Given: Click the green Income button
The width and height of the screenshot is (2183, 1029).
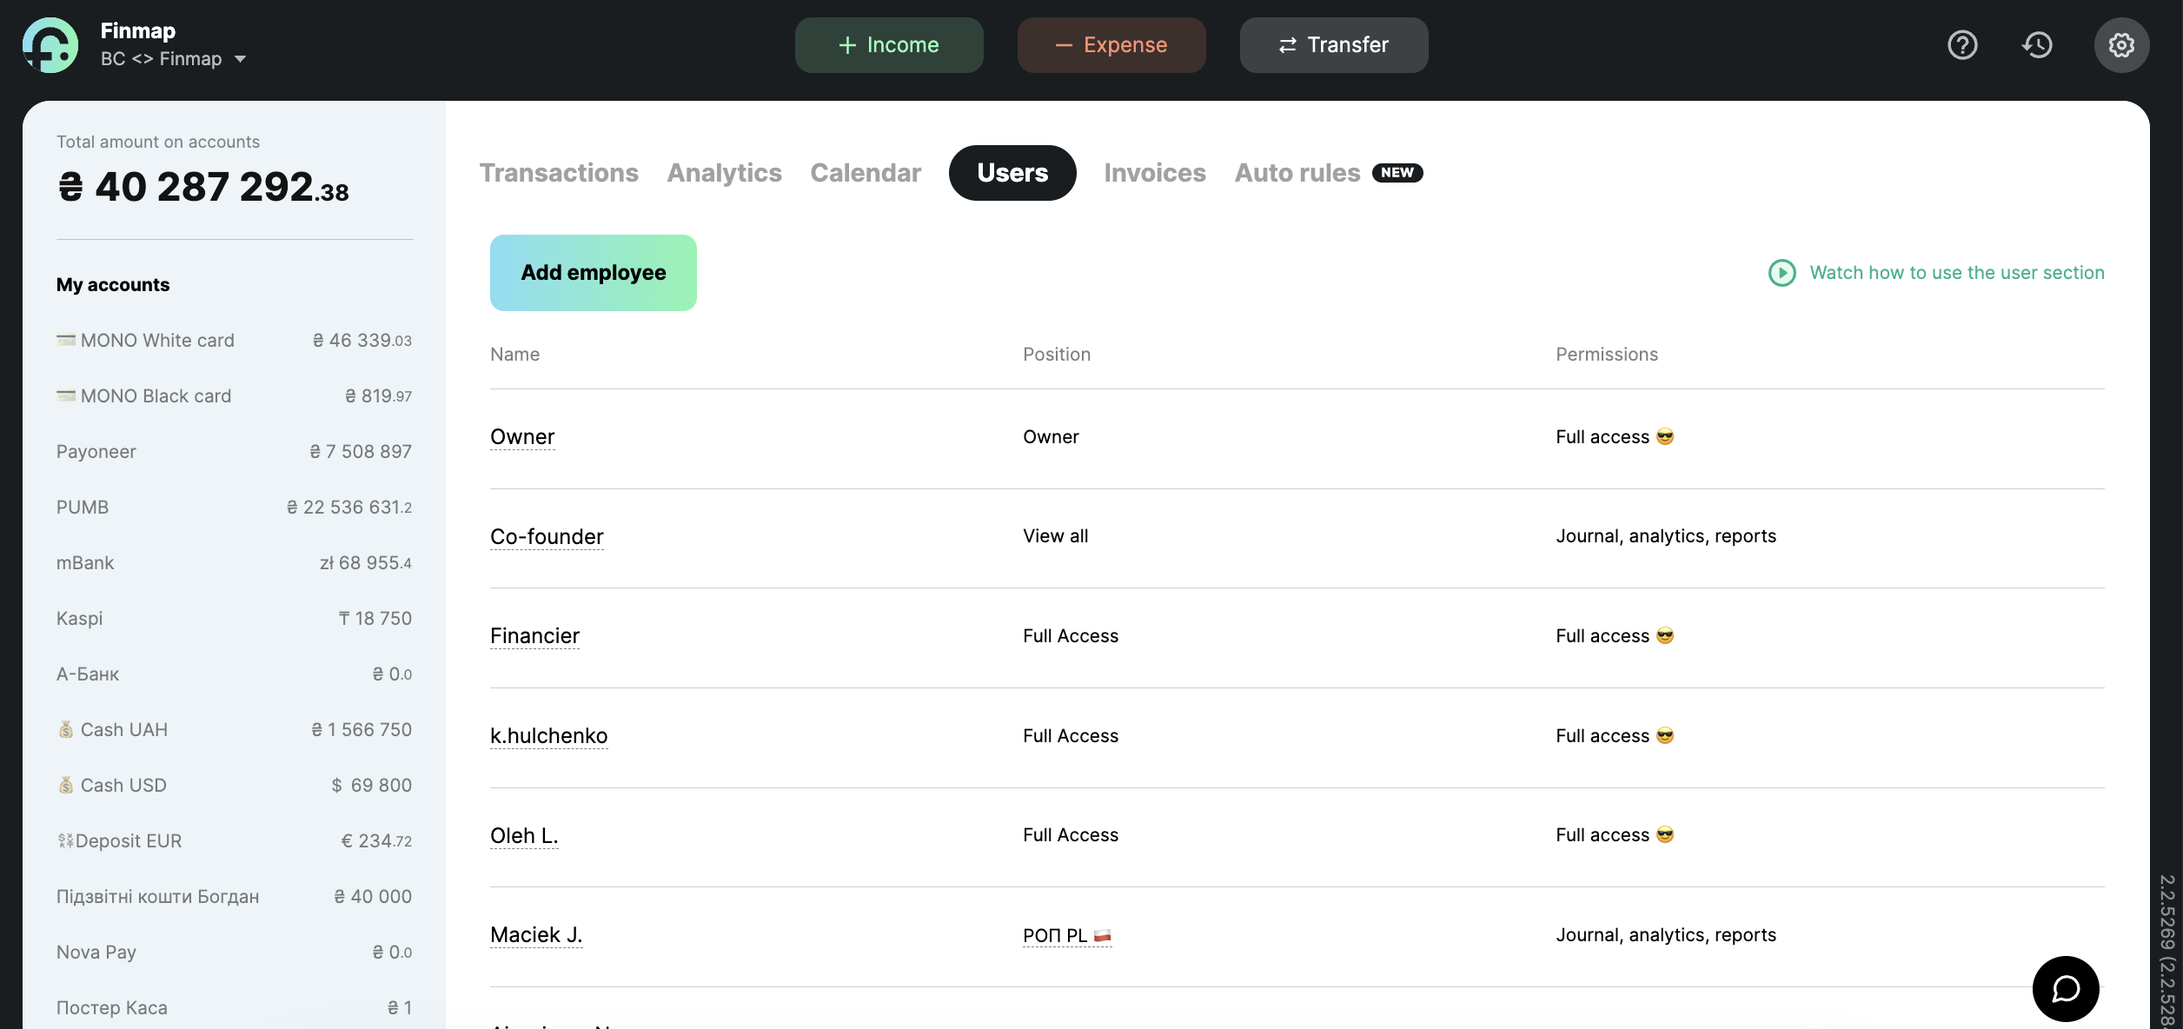Looking at the screenshot, I should click(889, 45).
